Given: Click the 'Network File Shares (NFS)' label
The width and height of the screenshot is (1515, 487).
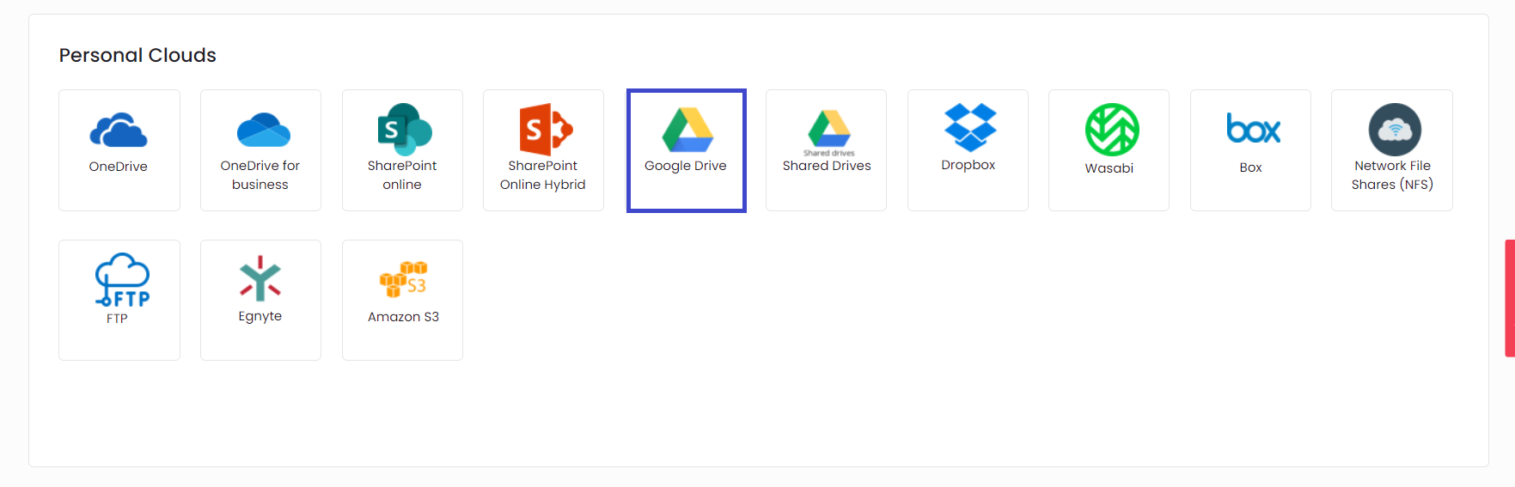Looking at the screenshot, I should pyautogui.click(x=1392, y=175).
